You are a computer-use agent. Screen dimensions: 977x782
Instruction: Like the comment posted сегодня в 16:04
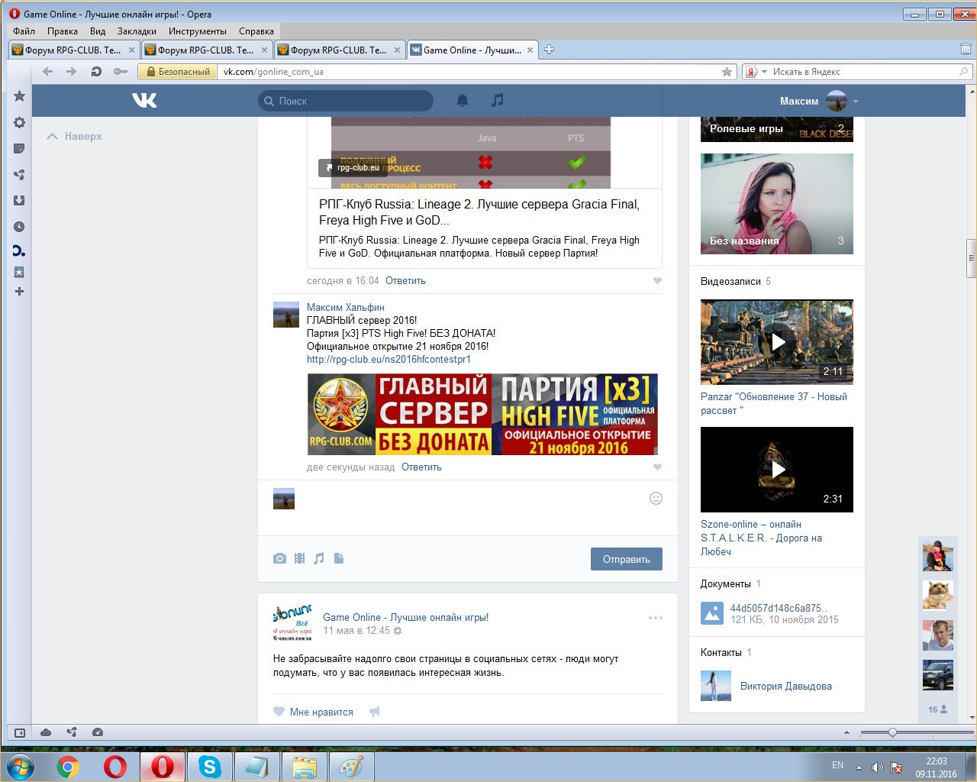(x=657, y=280)
